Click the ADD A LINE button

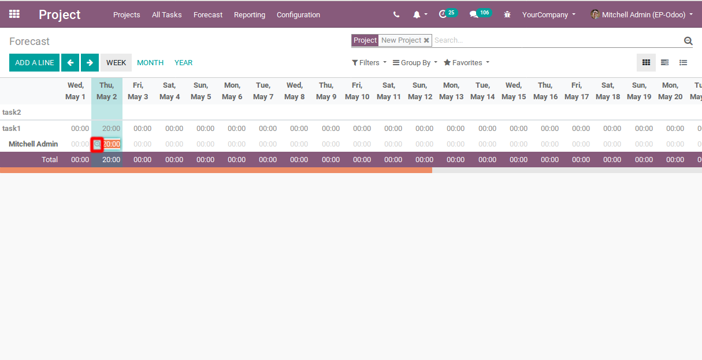pyautogui.click(x=34, y=63)
